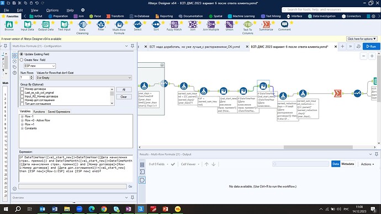The width and height of the screenshot is (381, 214).
Task: Open the File menu
Action: [x=6, y=10]
